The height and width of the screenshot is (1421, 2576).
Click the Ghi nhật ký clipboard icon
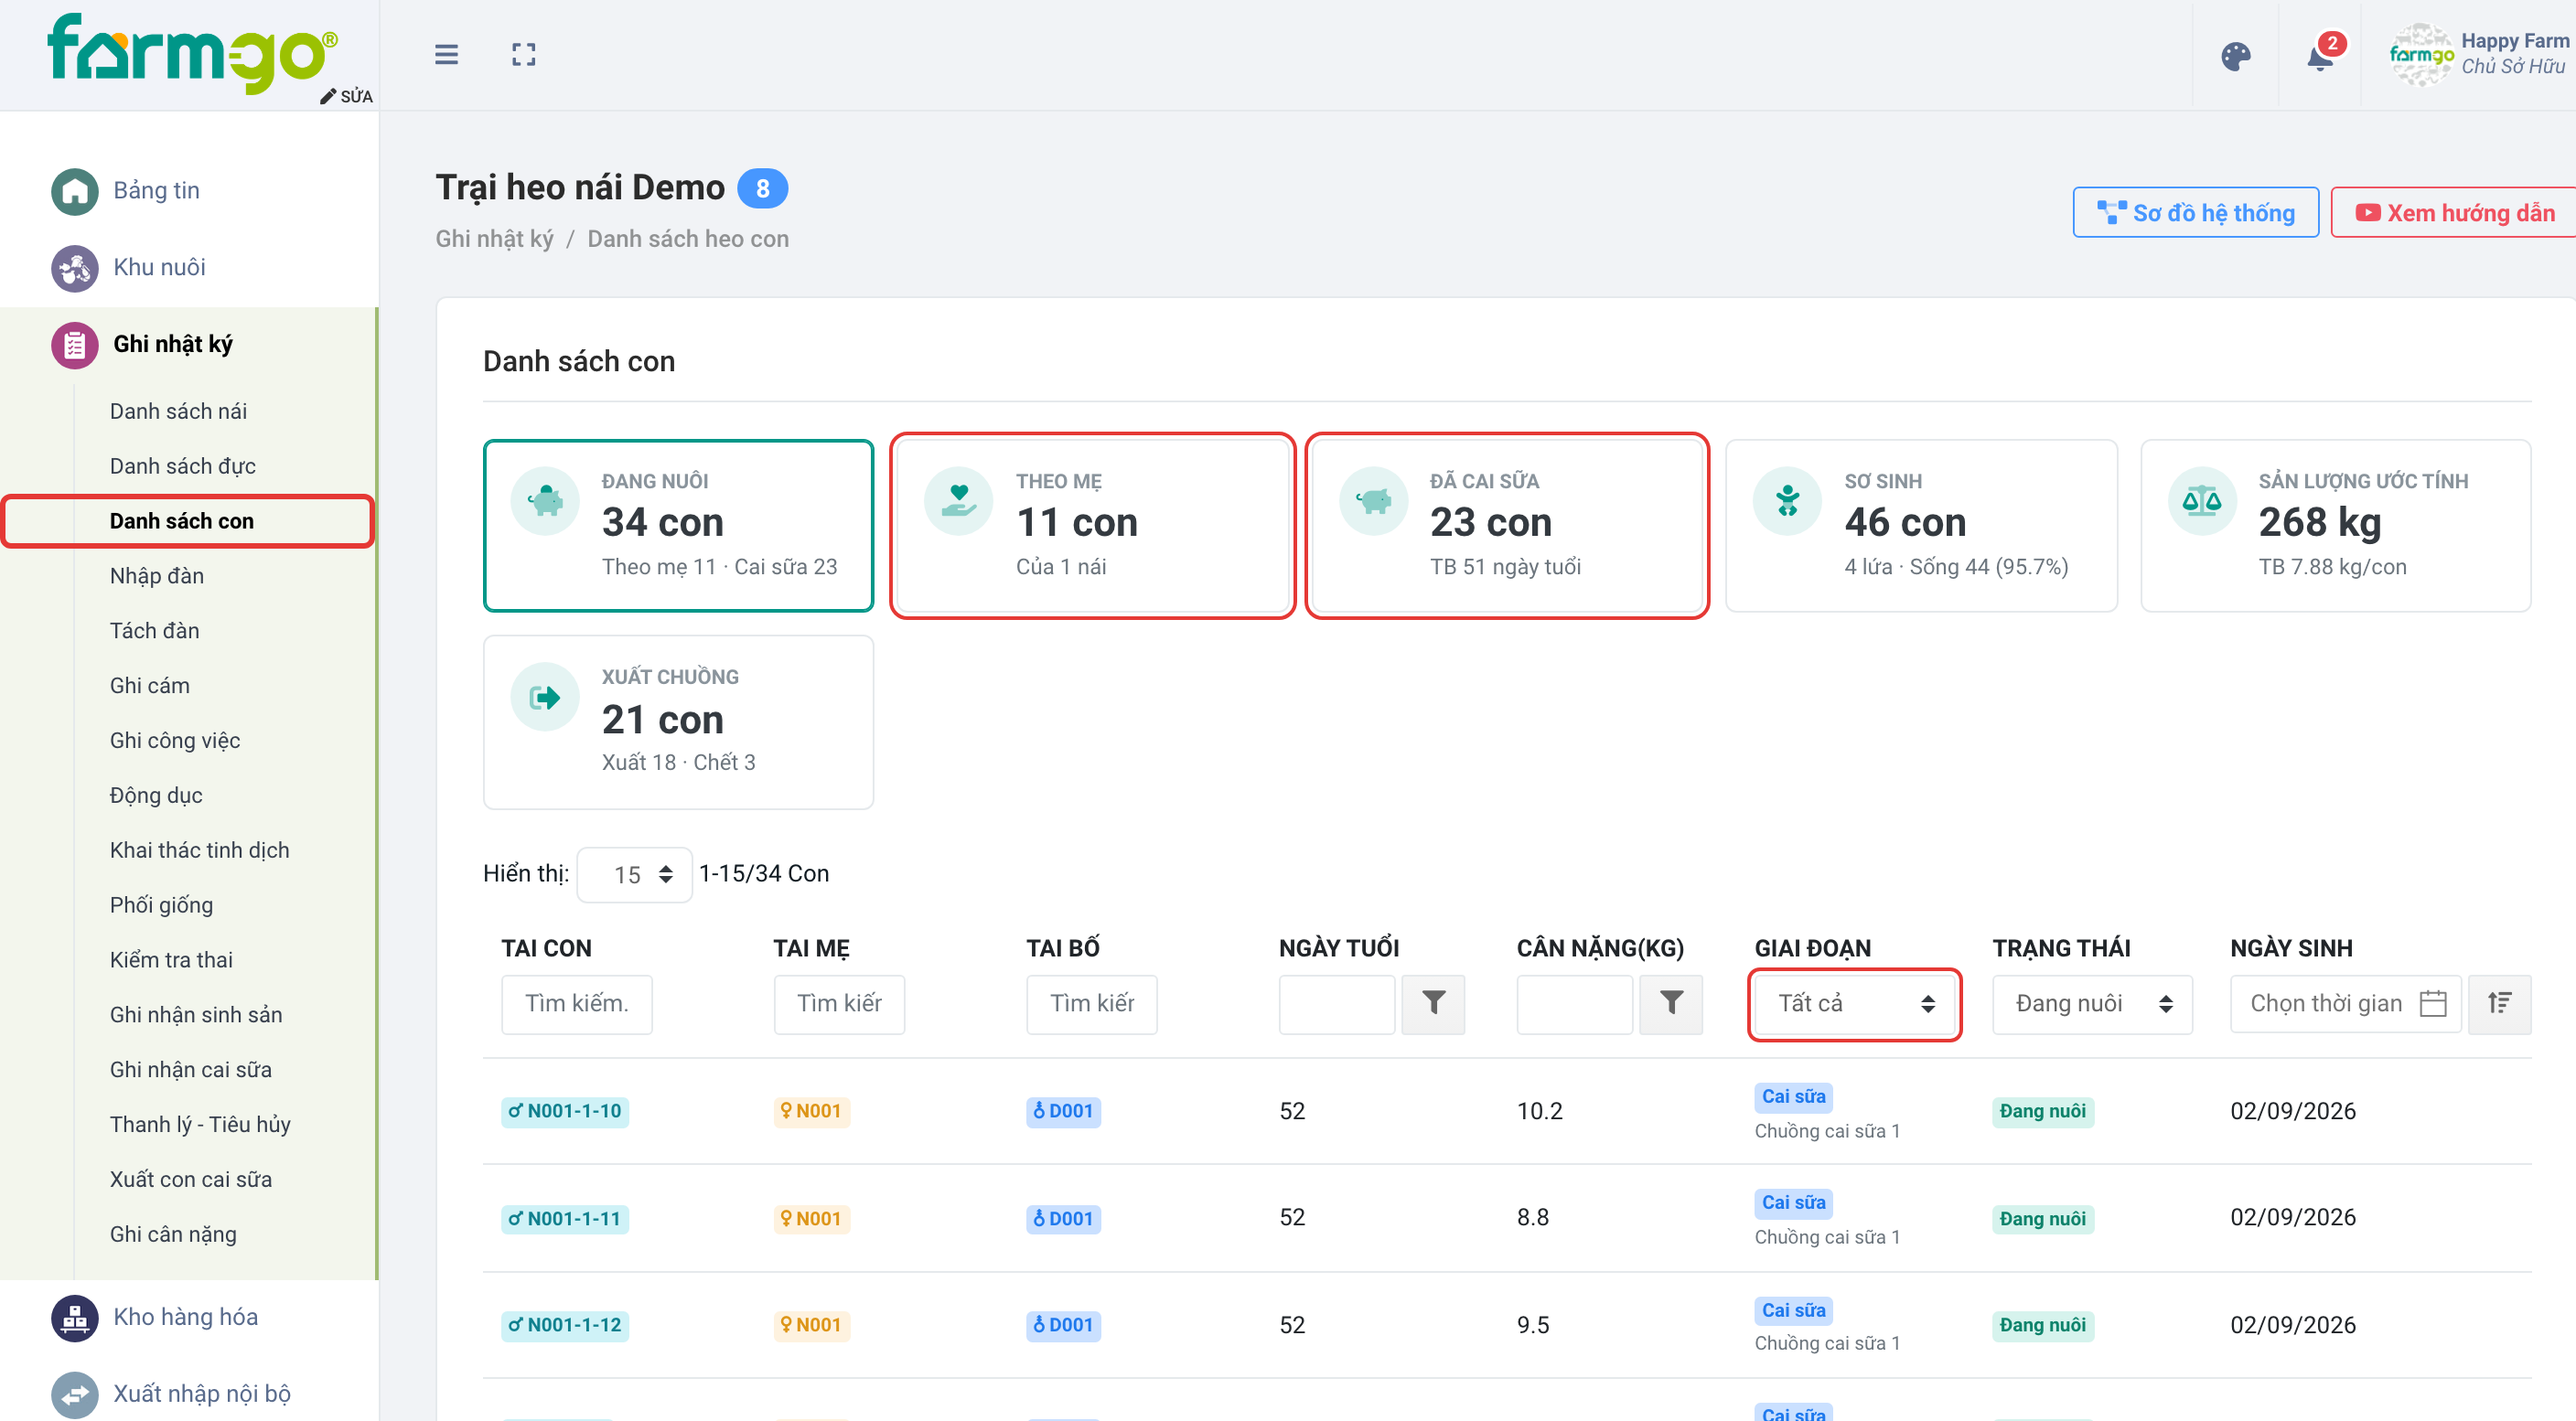click(x=74, y=345)
